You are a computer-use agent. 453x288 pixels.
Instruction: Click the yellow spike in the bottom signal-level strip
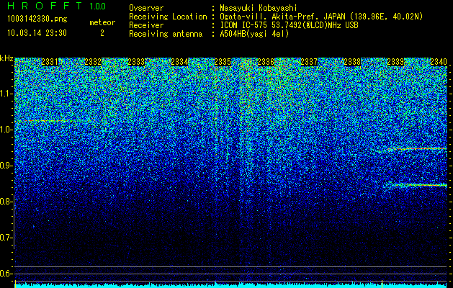[x=382, y=282]
